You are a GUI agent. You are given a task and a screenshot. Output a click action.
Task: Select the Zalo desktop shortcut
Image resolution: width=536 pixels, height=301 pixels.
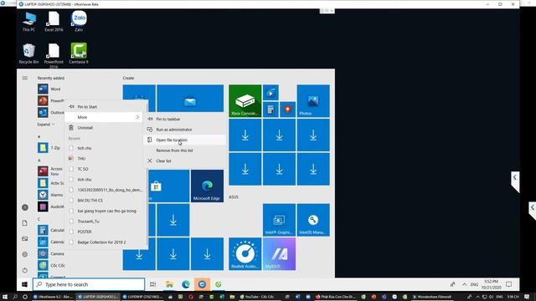(x=79, y=21)
